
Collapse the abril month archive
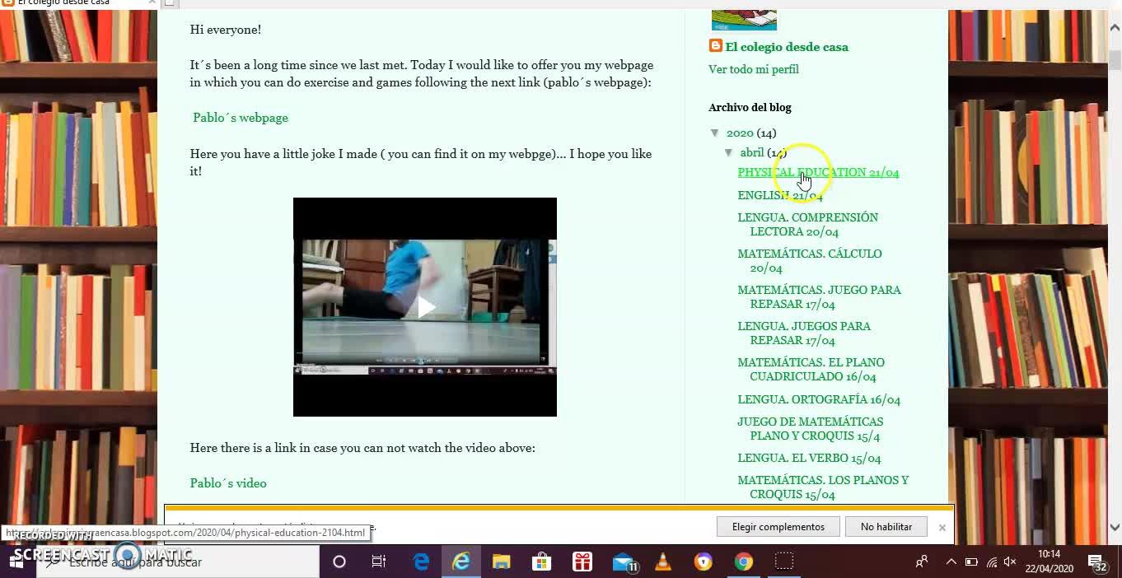tap(728, 152)
